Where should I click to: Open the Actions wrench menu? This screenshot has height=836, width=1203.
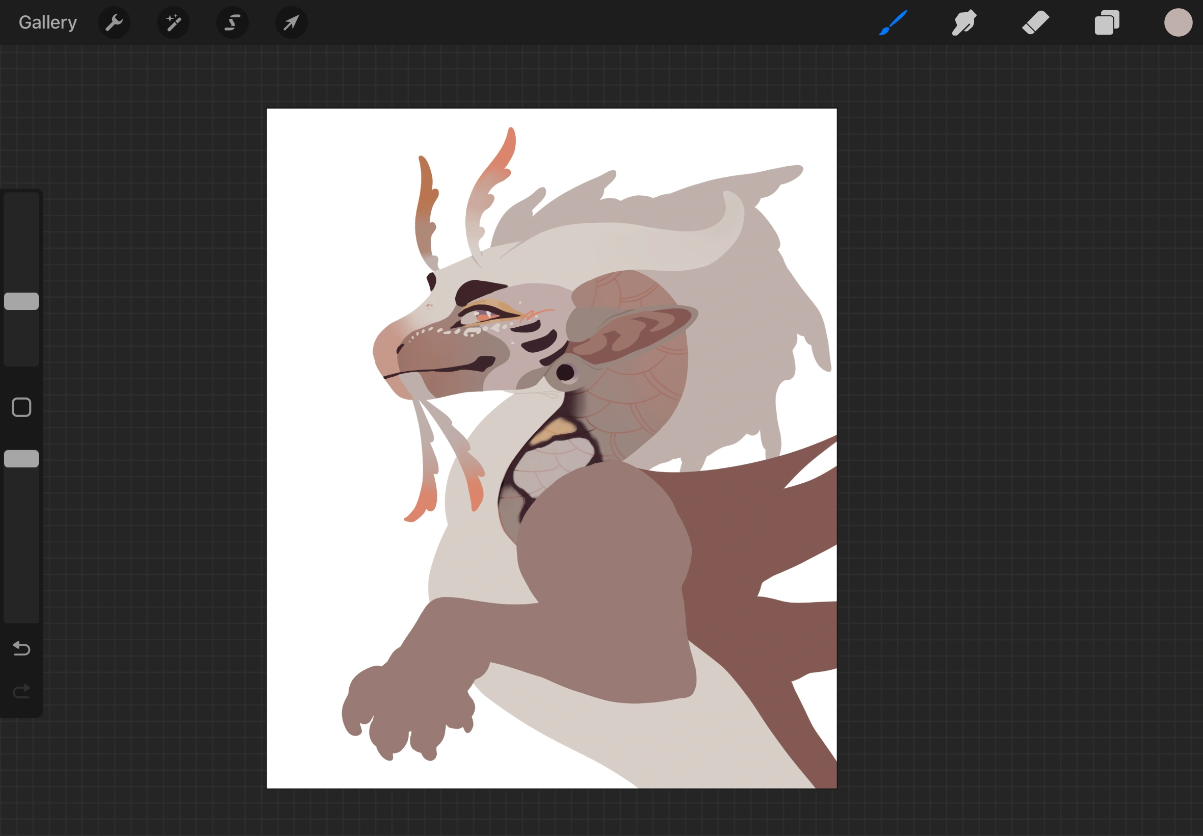(114, 22)
